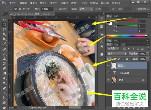151x110 pixels.
Task: Open the 编辑(E) menu
Action: coord(23,3)
